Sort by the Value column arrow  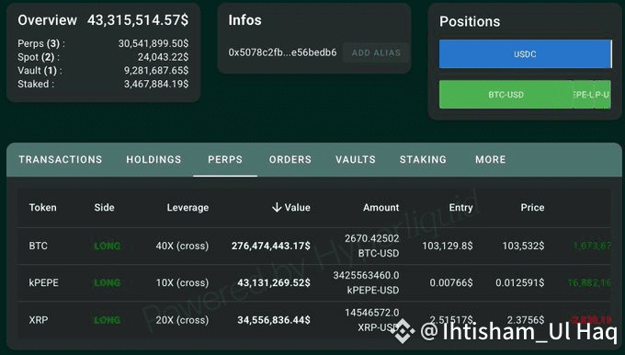pyautogui.click(x=277, y=208)
